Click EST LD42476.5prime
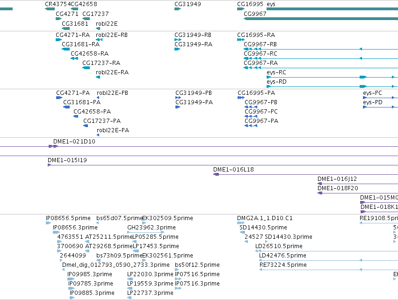 (282, 256)
